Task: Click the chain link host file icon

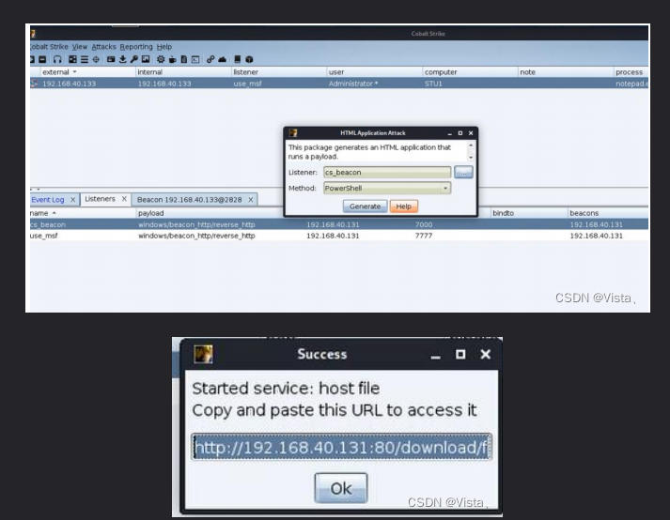Action: [210, 59]
